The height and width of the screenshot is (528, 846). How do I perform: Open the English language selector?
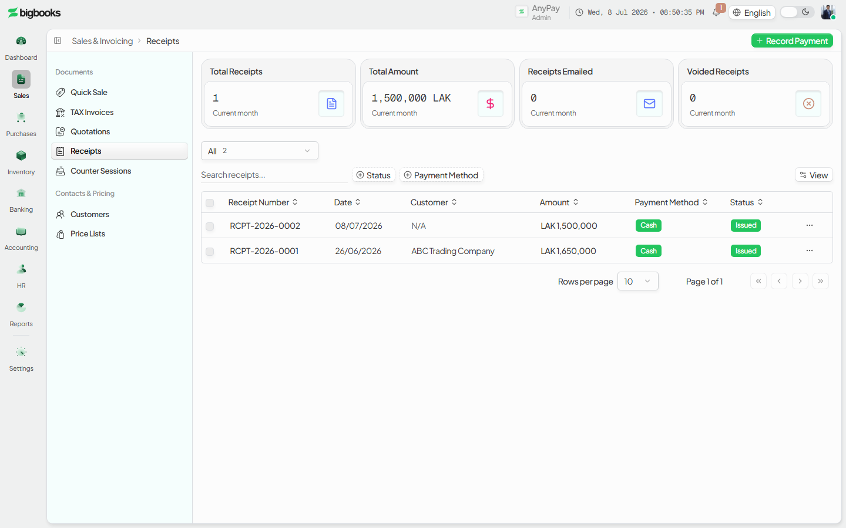(752, 12)
